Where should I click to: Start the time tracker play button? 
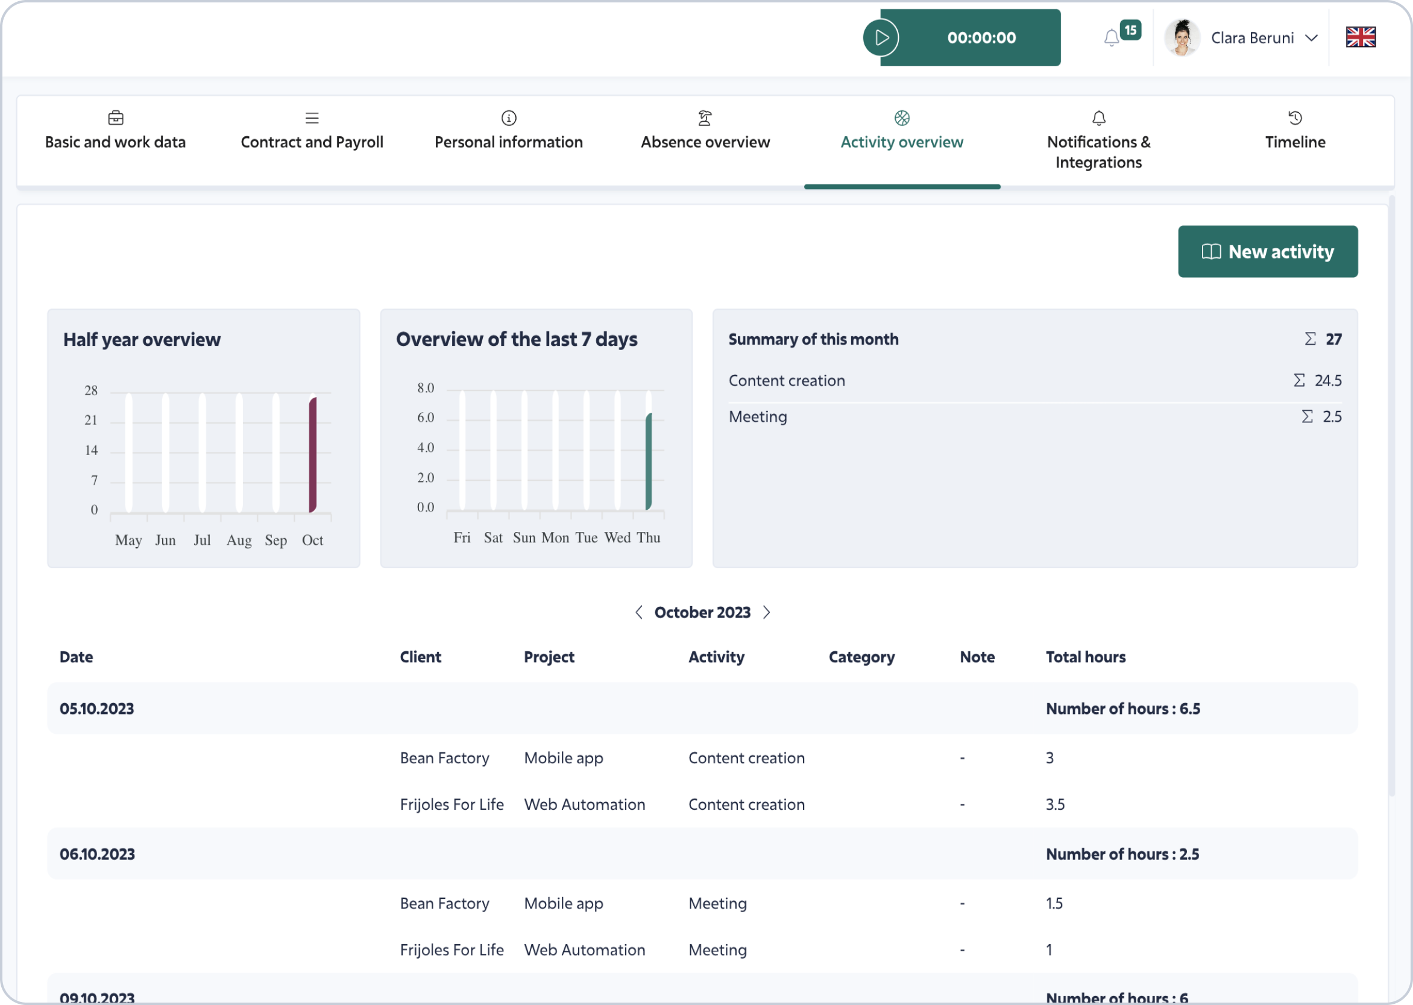[881, 38]
